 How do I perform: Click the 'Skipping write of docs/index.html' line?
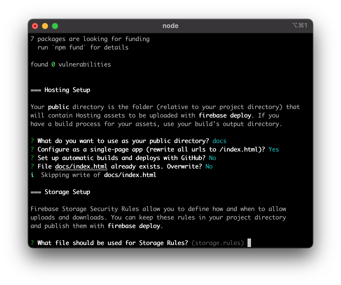pyautogui.click(x=99, y=175)
